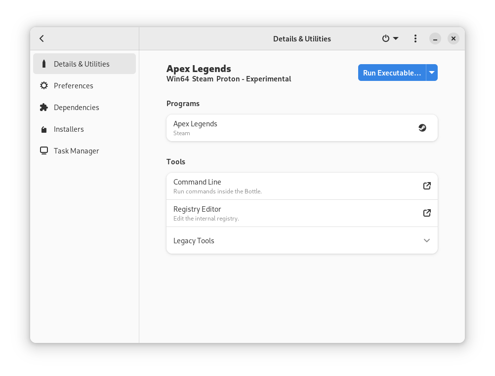Expand the Legacy Tools section
Screen dimensions: 495x376
[x=427, y=241]
